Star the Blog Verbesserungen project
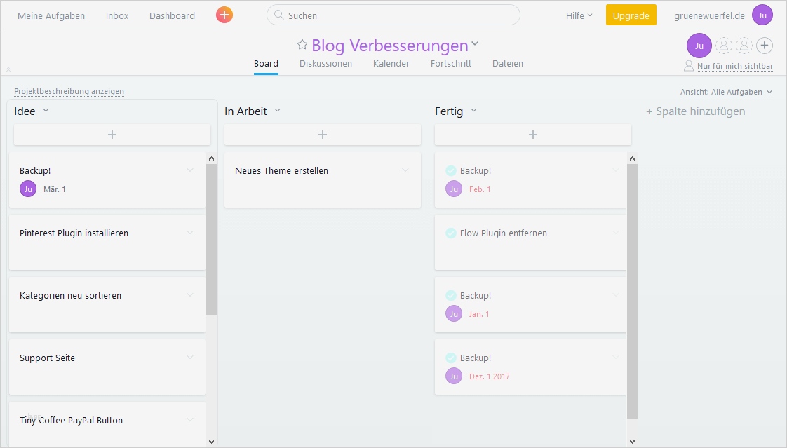The image size is (787, 448). 302,44
